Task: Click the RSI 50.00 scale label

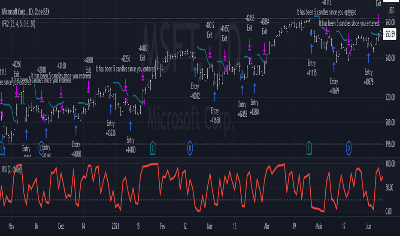Action: pos(390,188)
